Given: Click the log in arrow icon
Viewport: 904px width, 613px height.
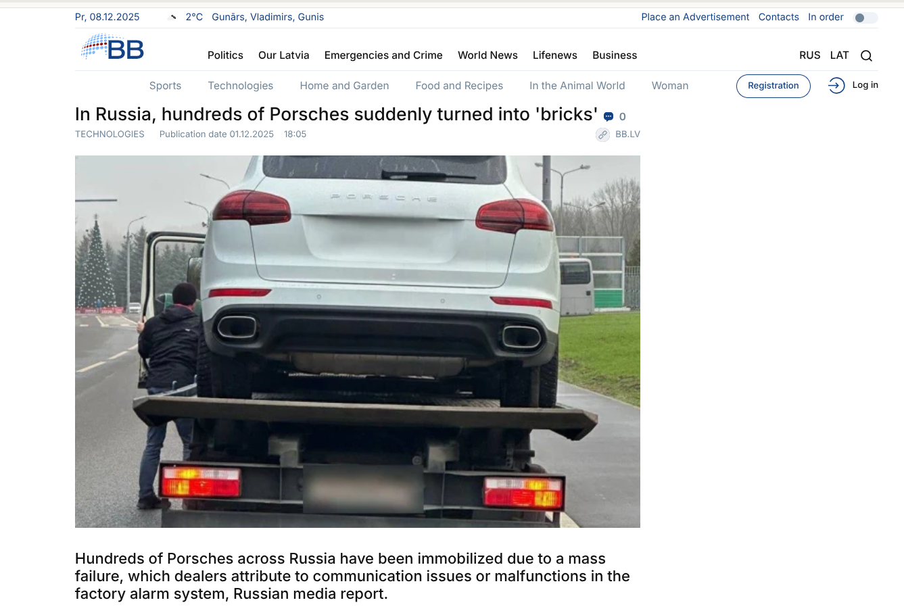Looking at the screenshot, I should (x=836, y=85).
